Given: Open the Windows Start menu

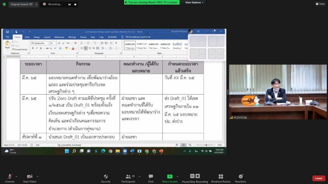Looking at the screenshot, I should tap(67, 151).
